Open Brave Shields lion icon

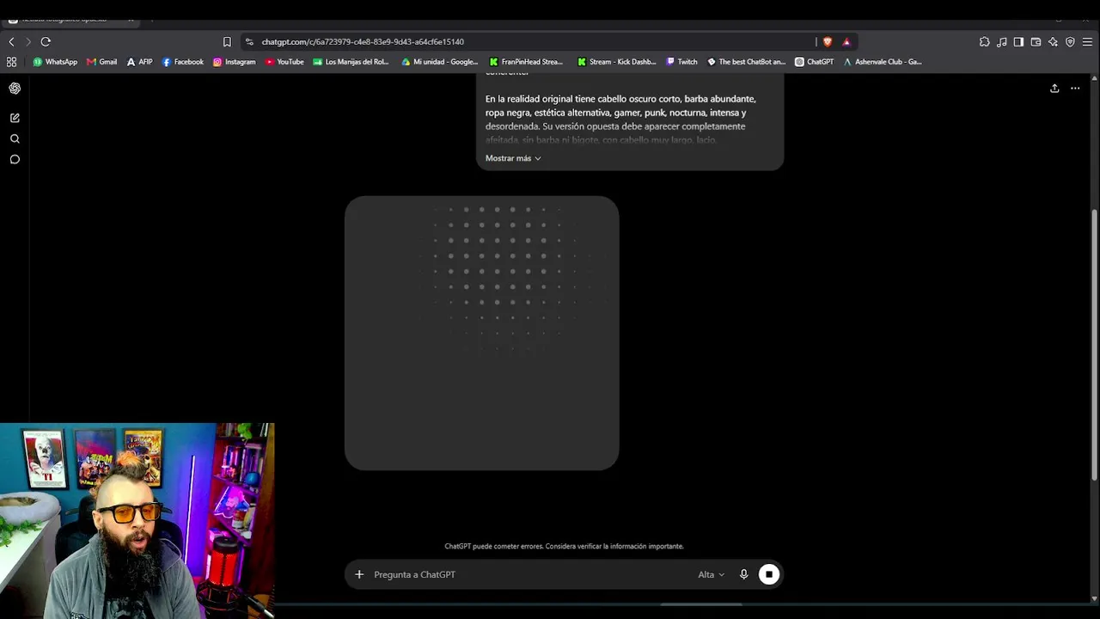click(x=828, y=41)
